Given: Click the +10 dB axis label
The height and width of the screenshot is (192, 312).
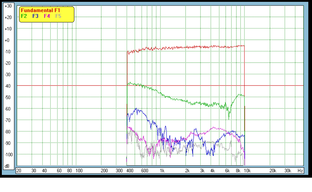Looking at the screenshot, I should click(x=8, y=29).
